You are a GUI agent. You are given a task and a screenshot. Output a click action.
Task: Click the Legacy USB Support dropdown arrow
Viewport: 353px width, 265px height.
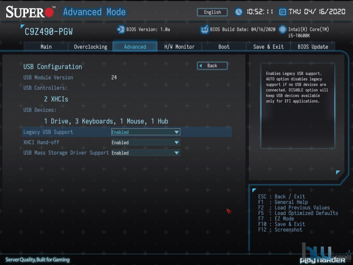tap(176, 132)
